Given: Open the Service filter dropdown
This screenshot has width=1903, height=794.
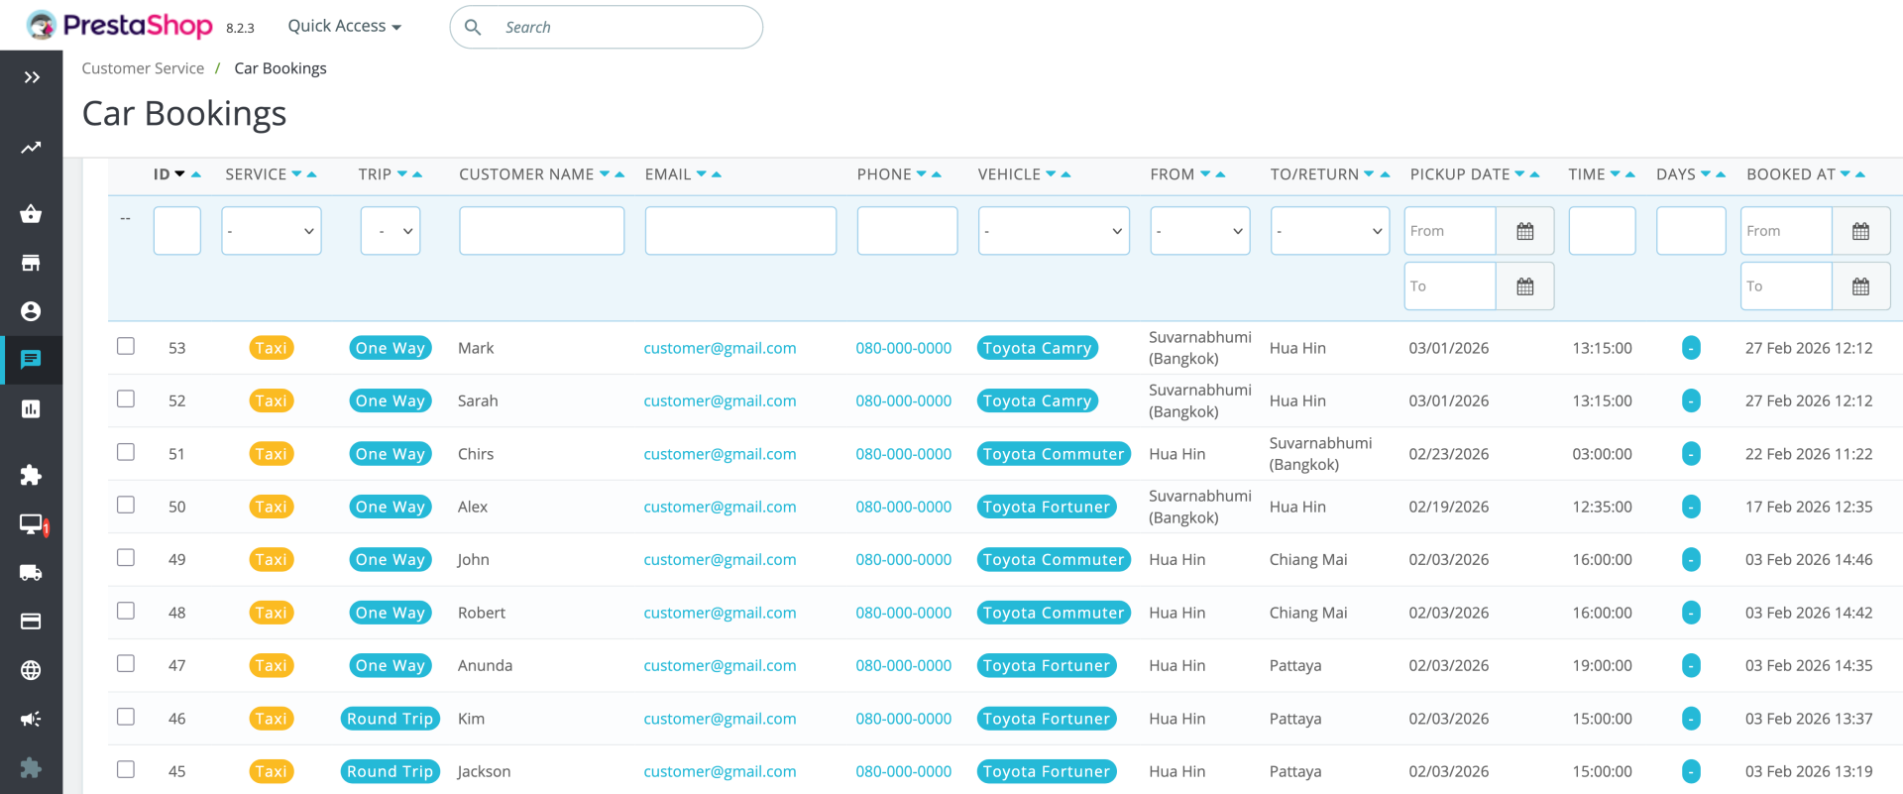Looking at the screenshot, I should [x=271, y=231].
